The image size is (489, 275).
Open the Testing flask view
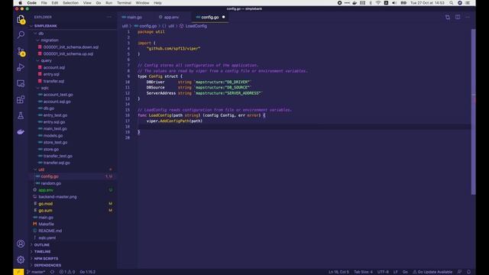pyautogui.click(x=21, y=115)
